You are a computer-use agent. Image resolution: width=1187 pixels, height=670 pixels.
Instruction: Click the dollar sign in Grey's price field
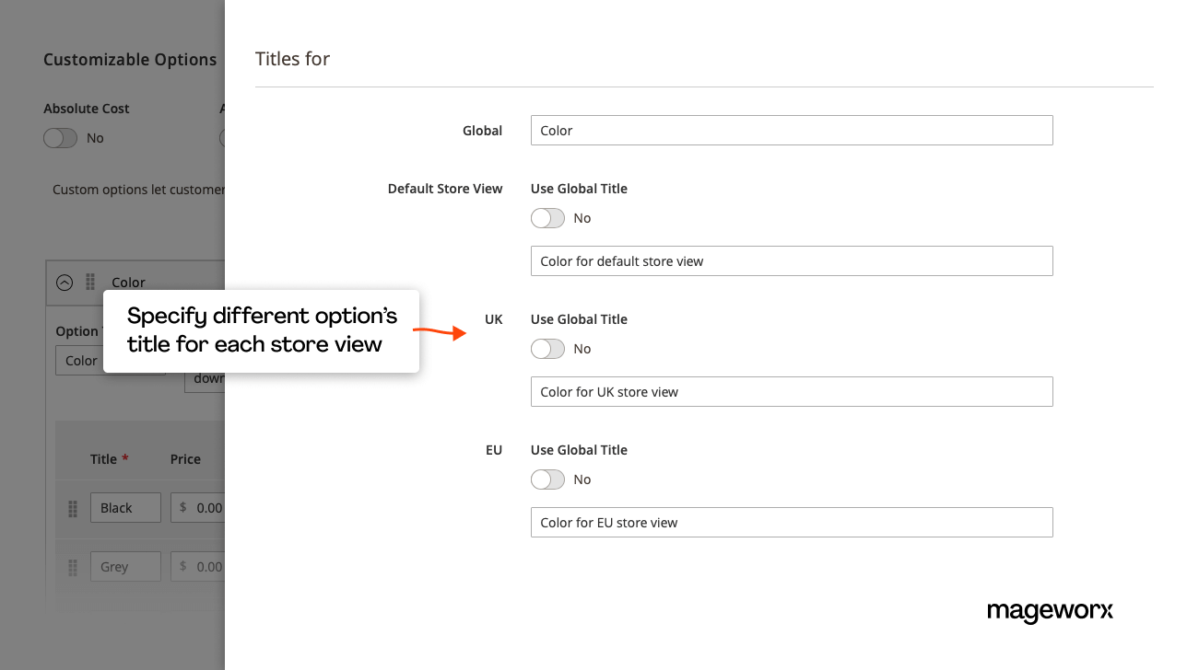pos(182,566)
